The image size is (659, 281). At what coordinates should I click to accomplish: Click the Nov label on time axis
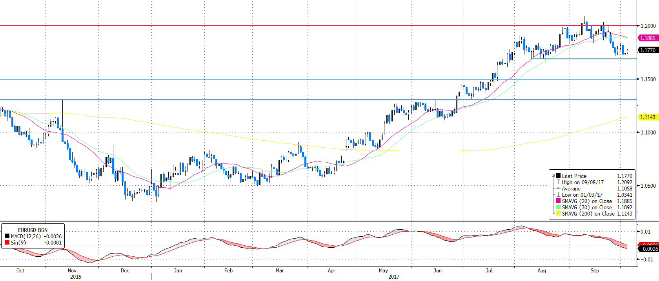click(72, 270)
